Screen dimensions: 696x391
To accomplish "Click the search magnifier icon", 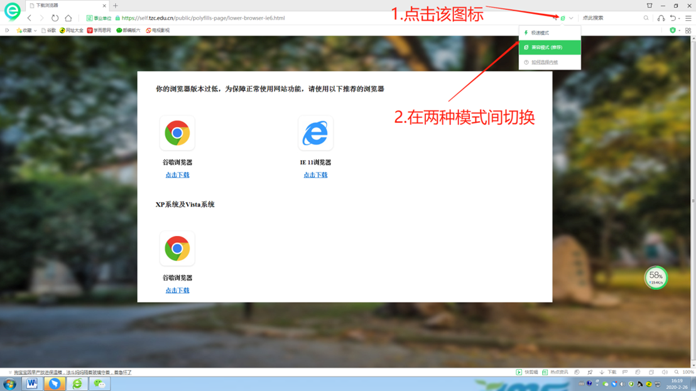I will tap(646, 18).
